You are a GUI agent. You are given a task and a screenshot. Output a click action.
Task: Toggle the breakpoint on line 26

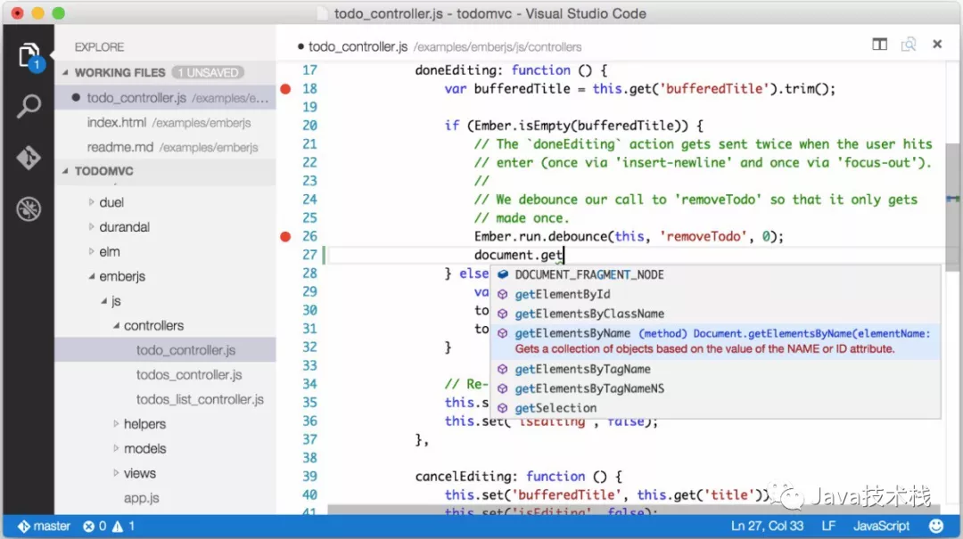click(285, 236)
